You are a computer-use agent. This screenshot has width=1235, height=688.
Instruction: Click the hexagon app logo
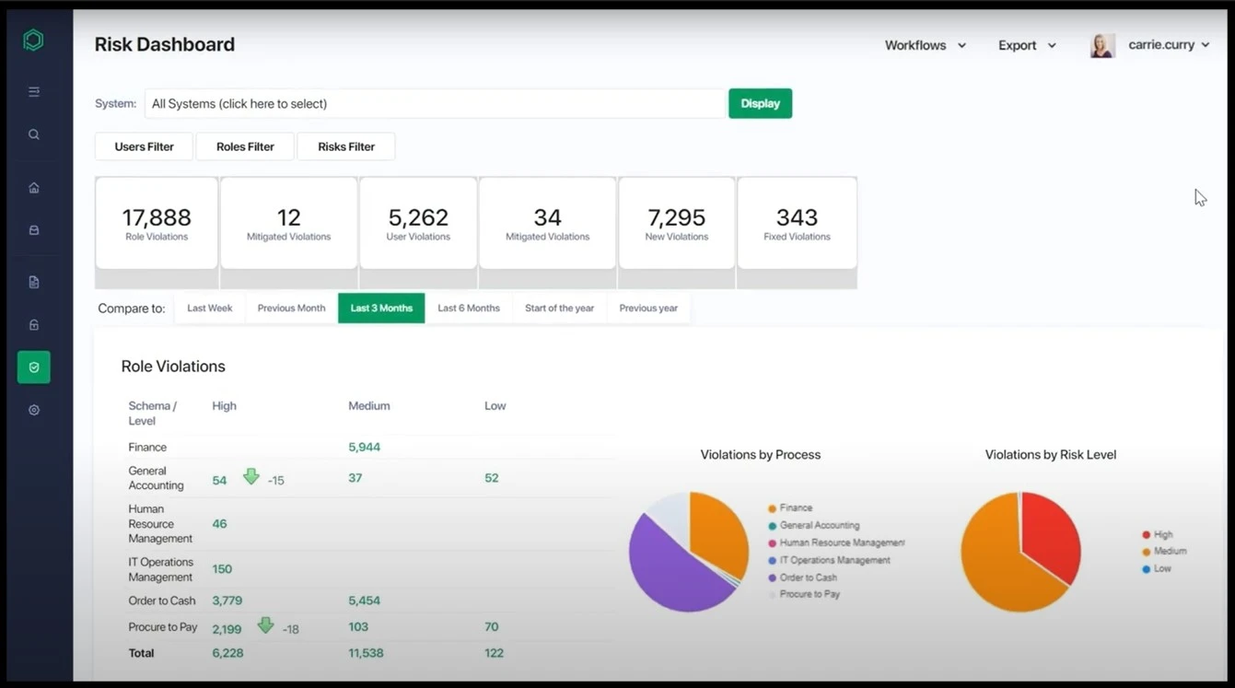(33, 40)
